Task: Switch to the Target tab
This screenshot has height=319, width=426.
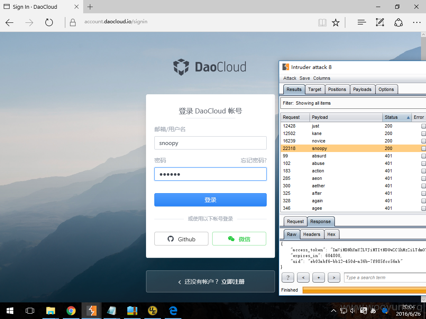Action: (x=315, y=89)
